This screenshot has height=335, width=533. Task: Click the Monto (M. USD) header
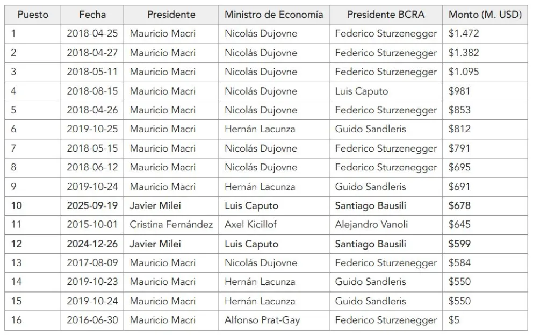click(485, 15)
